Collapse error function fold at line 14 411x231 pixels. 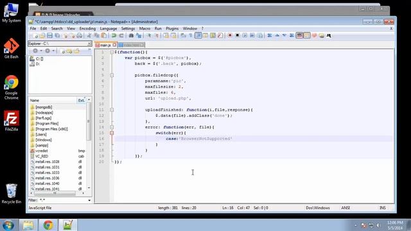pyautogui.click(x=112, y=127)
